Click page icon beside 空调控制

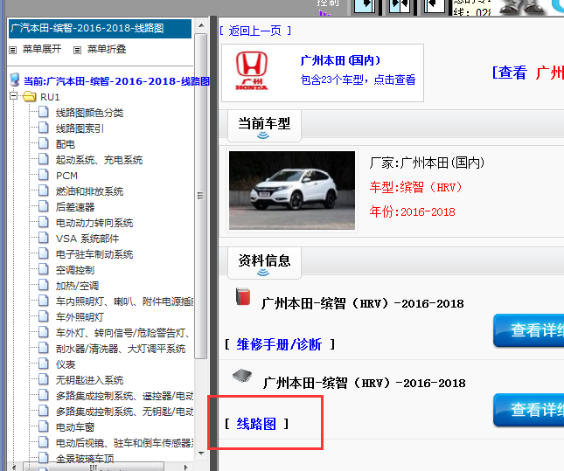tap(44, 269)
